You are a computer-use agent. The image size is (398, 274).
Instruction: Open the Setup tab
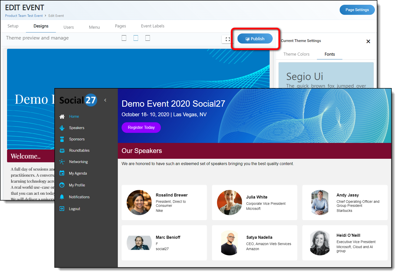pyautogui.click(x=13, y=26)
